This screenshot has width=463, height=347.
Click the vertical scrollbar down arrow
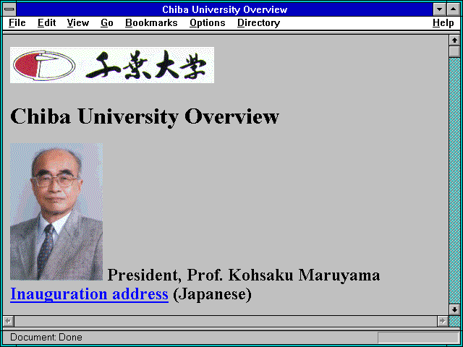tap(454, 309)
